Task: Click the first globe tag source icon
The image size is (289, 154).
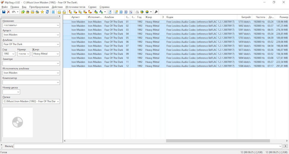Action: click(x=142, y=12)
